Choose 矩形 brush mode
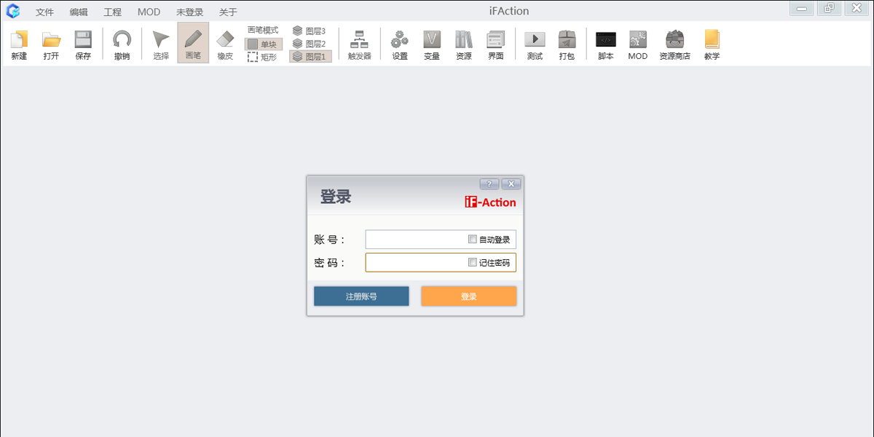874x437 pixels. (263, 57)
